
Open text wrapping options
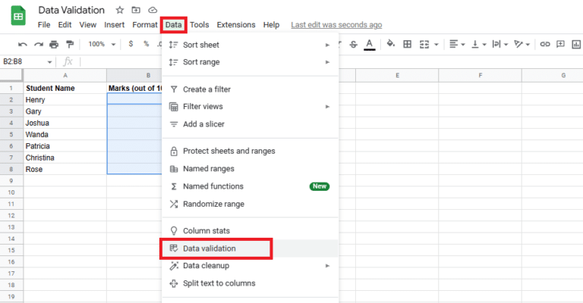point(500,44)
